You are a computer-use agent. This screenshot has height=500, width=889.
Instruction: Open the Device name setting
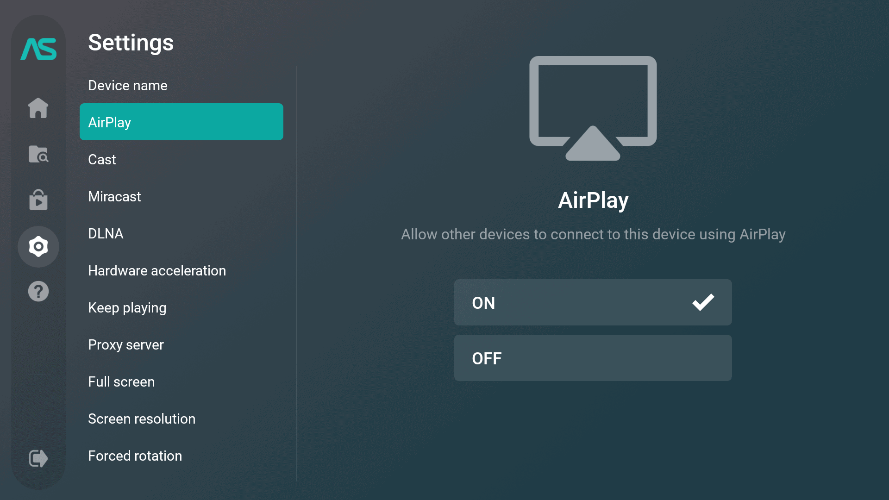coord(128,86)
